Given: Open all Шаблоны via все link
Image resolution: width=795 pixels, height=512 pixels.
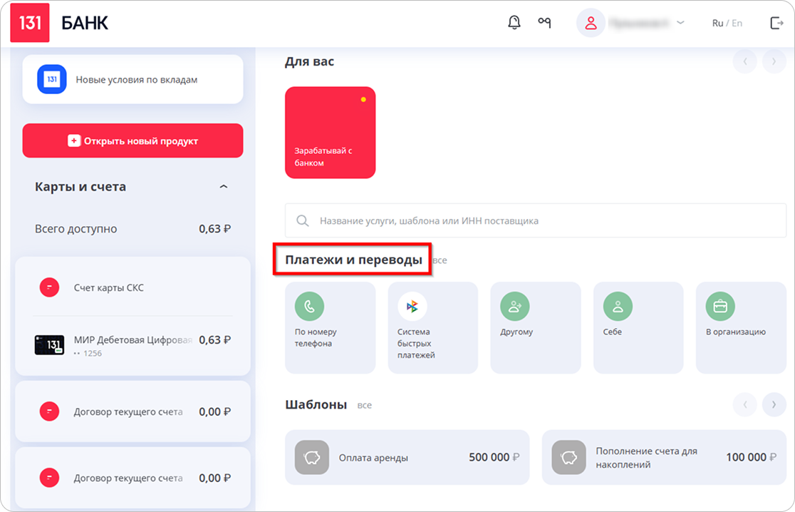Looking at the screenshot, I should pos(364,405).
